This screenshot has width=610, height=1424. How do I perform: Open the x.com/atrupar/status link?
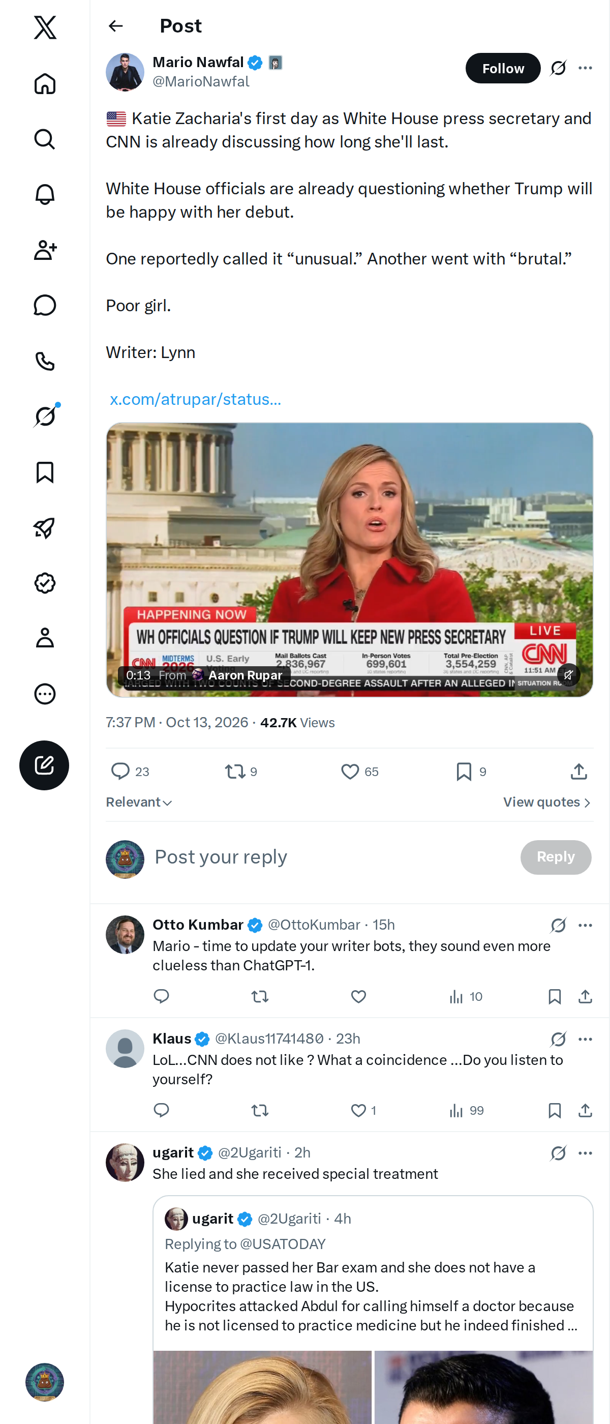(x=195, y=399)
